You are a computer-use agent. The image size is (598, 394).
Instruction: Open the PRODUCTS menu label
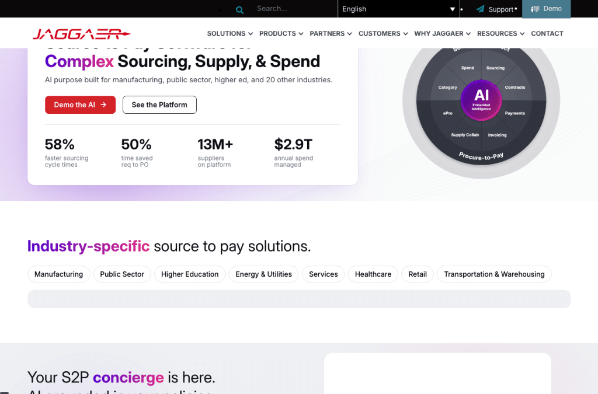pos(277,33)
